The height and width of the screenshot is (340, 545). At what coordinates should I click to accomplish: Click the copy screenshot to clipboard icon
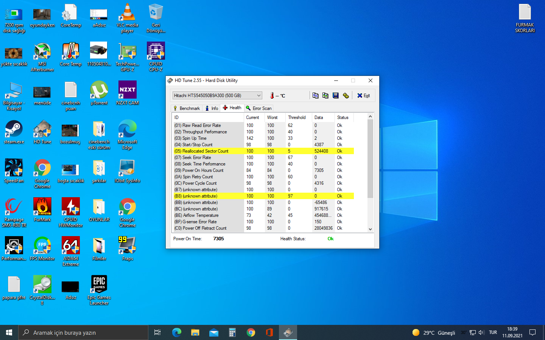tap(325, 96)
